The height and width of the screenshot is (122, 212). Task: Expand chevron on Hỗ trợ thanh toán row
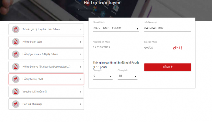pyautogui.click(x=81, y=42)
